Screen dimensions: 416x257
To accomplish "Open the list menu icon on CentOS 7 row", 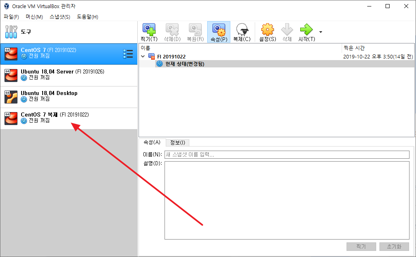I will tap(128, 54).
